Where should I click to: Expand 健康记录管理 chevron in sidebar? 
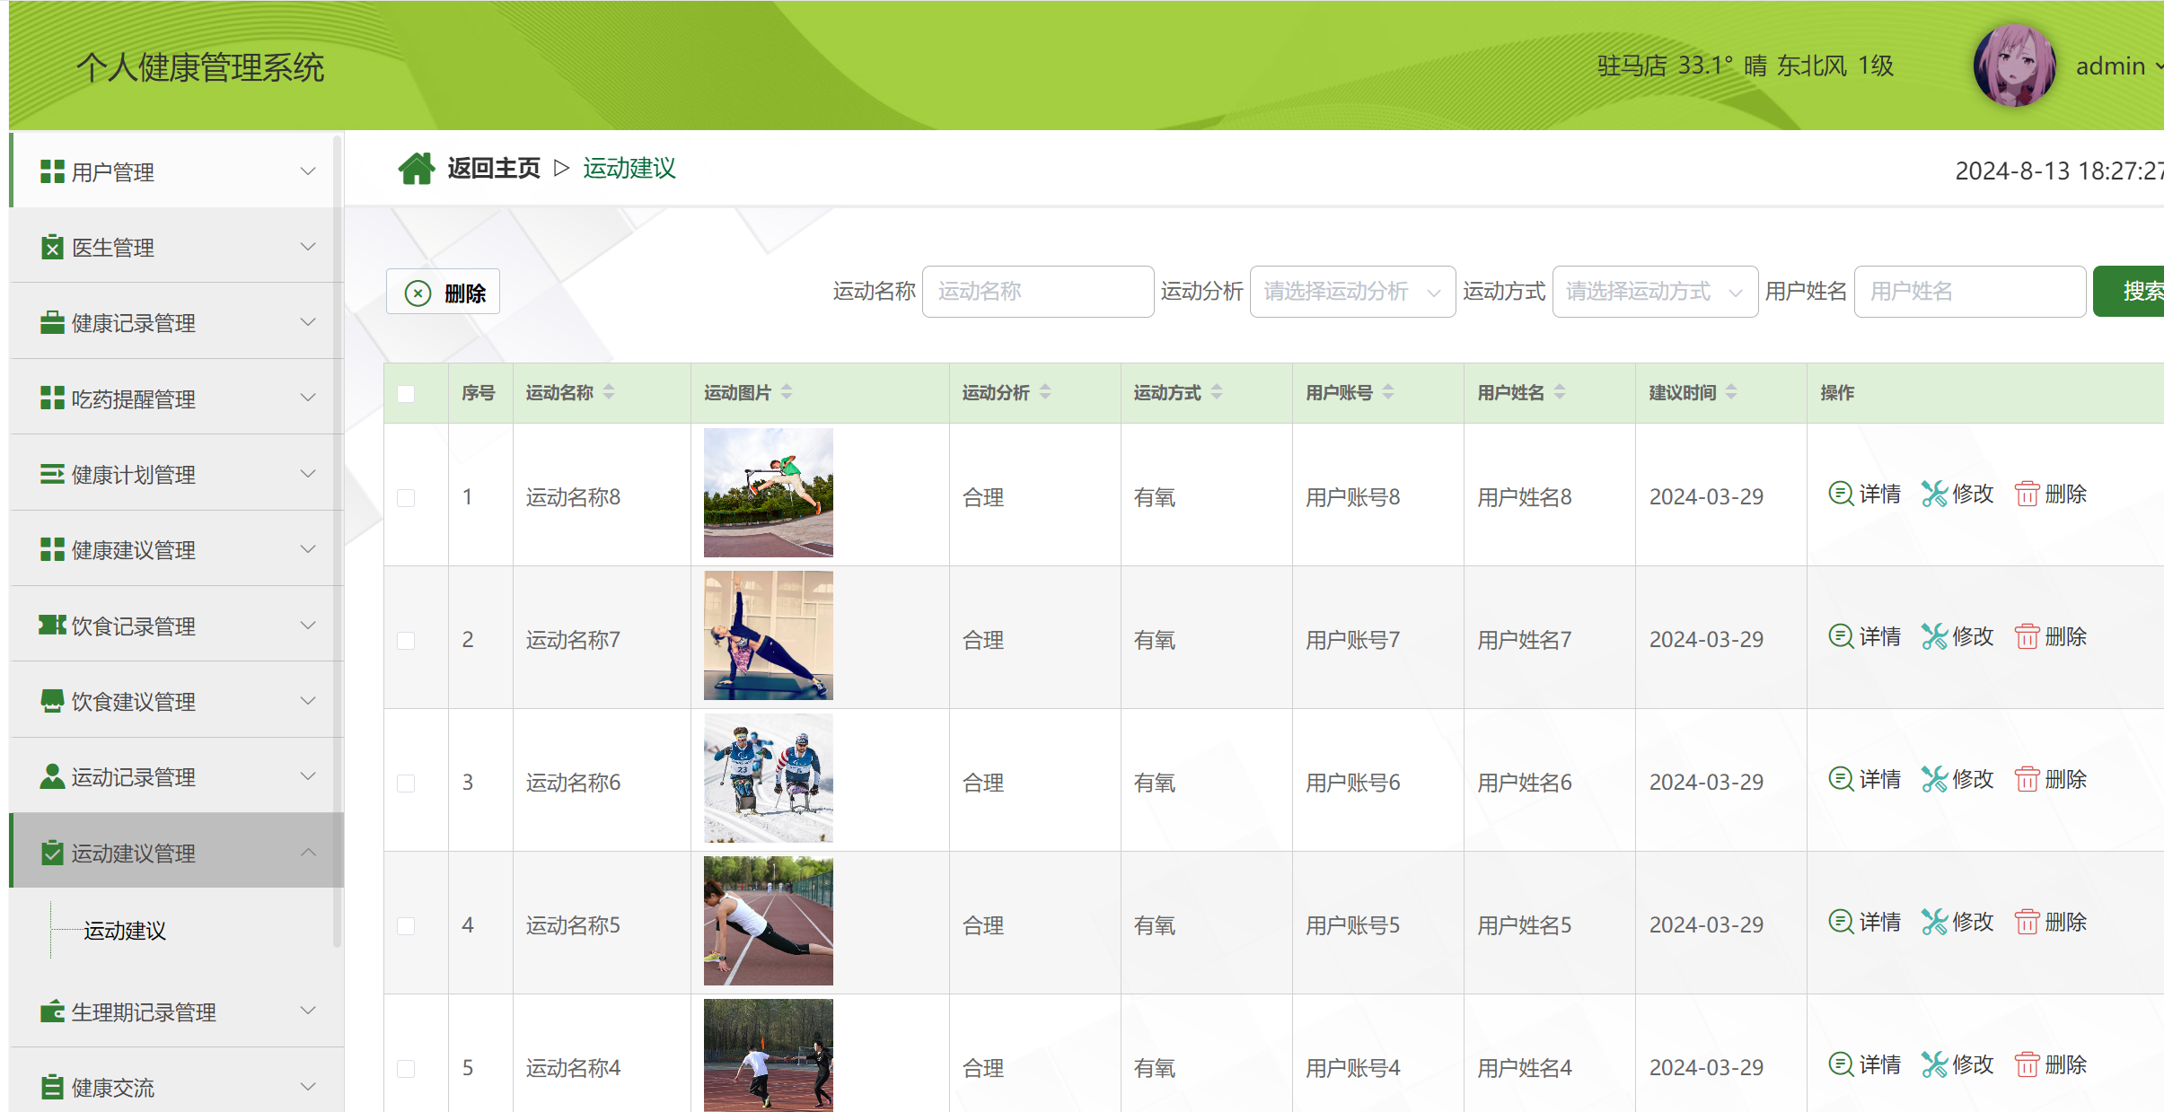[308, 321]
